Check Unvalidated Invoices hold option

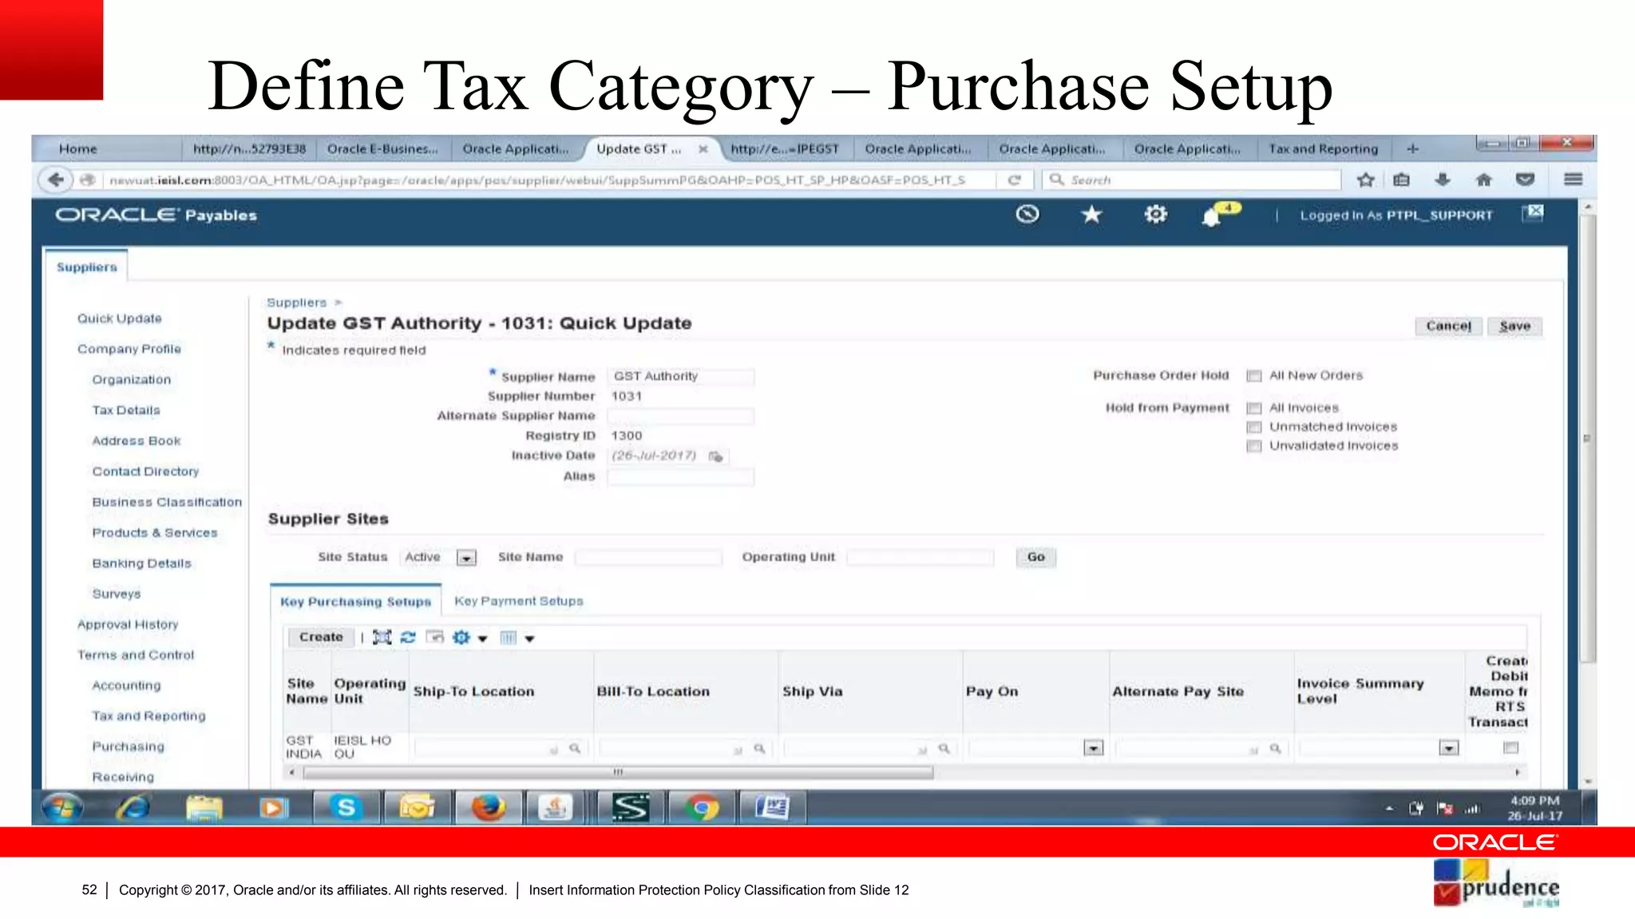[x=1254, y=446]
